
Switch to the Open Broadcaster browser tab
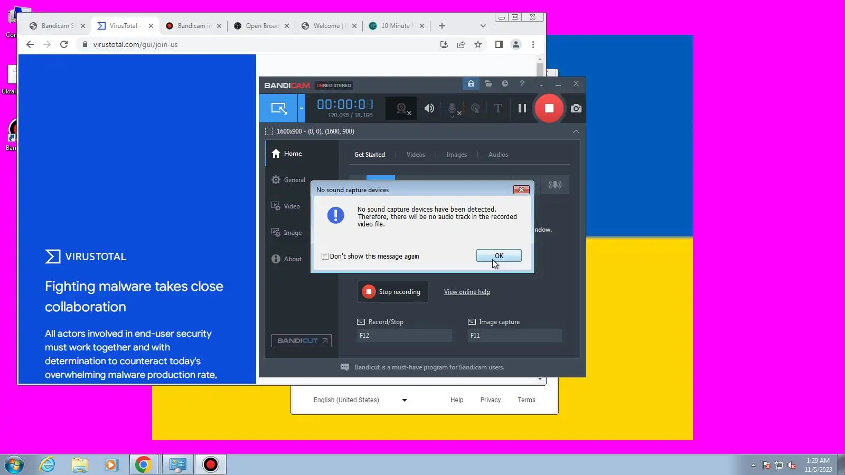pyautogui.click(x=262, y=26)
